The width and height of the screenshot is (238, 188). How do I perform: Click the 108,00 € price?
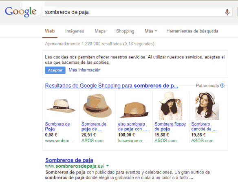coord(126,135)
